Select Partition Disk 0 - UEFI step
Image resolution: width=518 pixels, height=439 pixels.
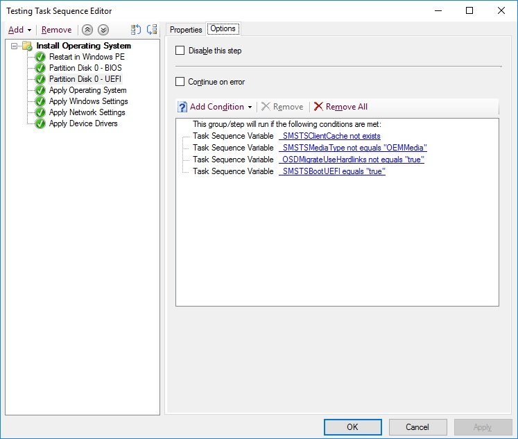tap(85, 79)
